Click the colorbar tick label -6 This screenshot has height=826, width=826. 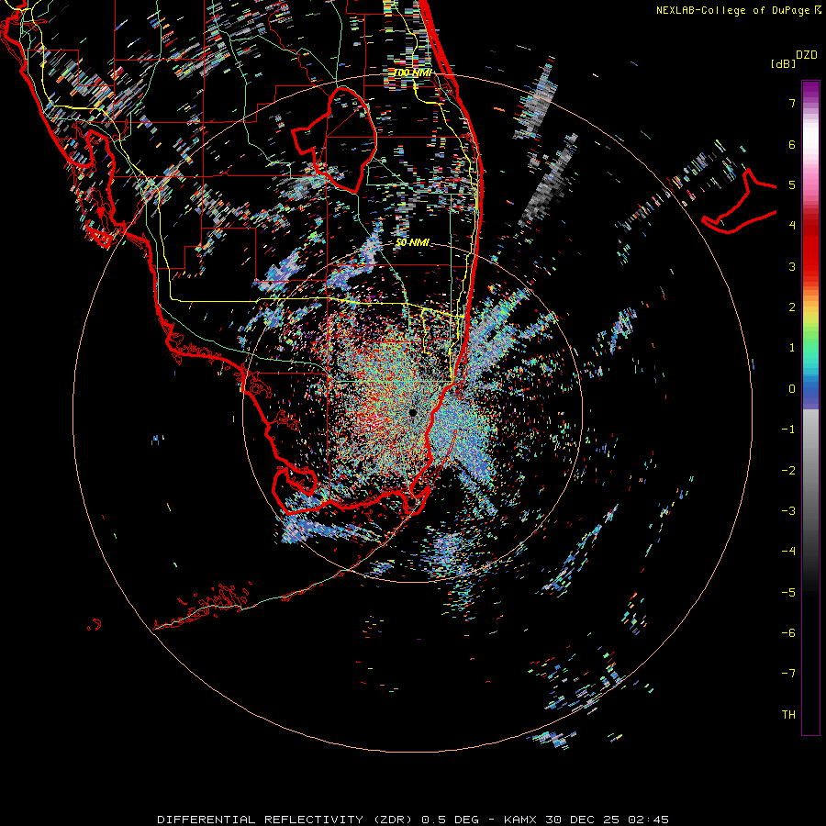click(x=788, y=633)
